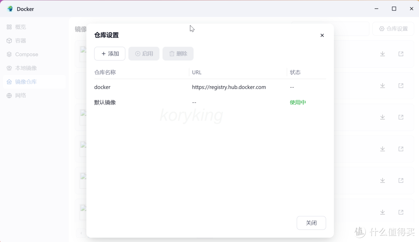Click the download icon on the bottom image row

(x=383, y=212)
